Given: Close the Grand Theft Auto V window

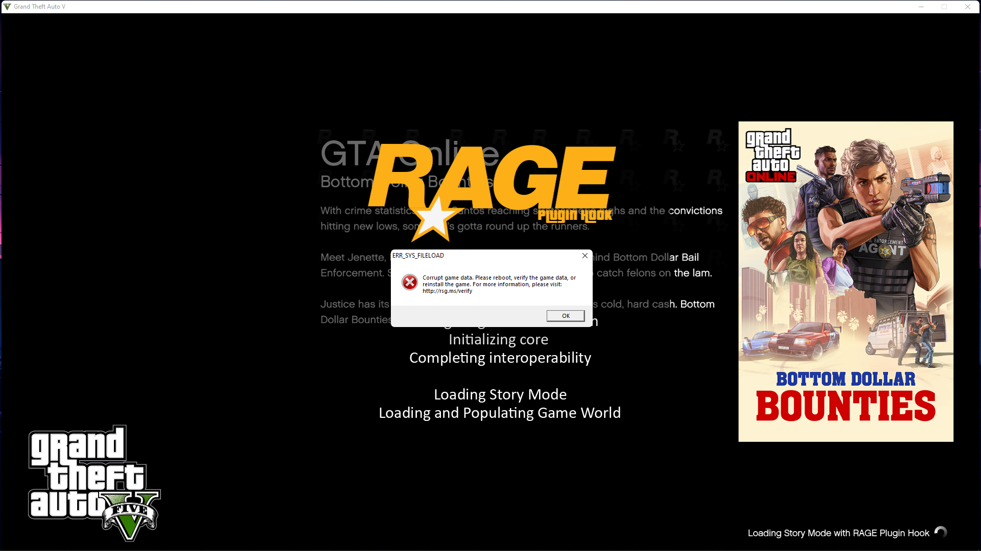Looking at the screenshot, I should pyautogui.click(x=967, y=7).
